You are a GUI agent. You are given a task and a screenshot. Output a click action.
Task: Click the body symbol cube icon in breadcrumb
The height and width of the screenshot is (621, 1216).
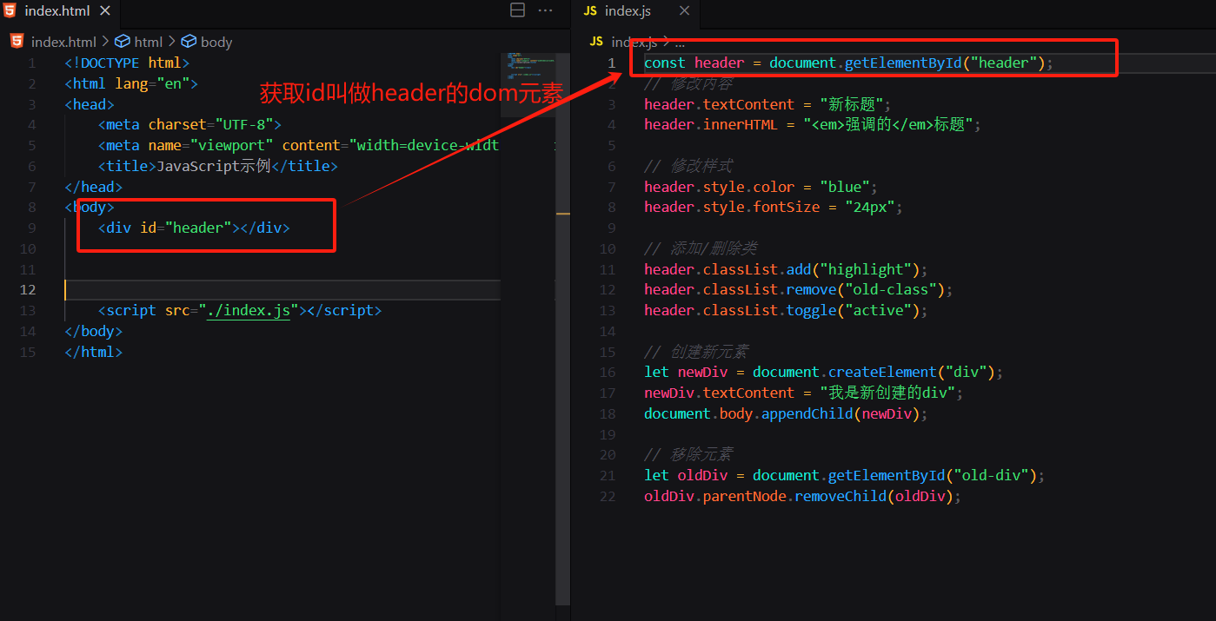click(189, 42)
